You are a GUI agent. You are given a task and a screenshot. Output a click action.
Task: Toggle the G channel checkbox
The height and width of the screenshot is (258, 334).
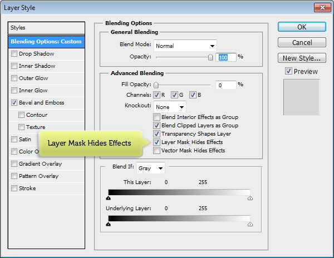pyautogui.click(x=174, y=95)
